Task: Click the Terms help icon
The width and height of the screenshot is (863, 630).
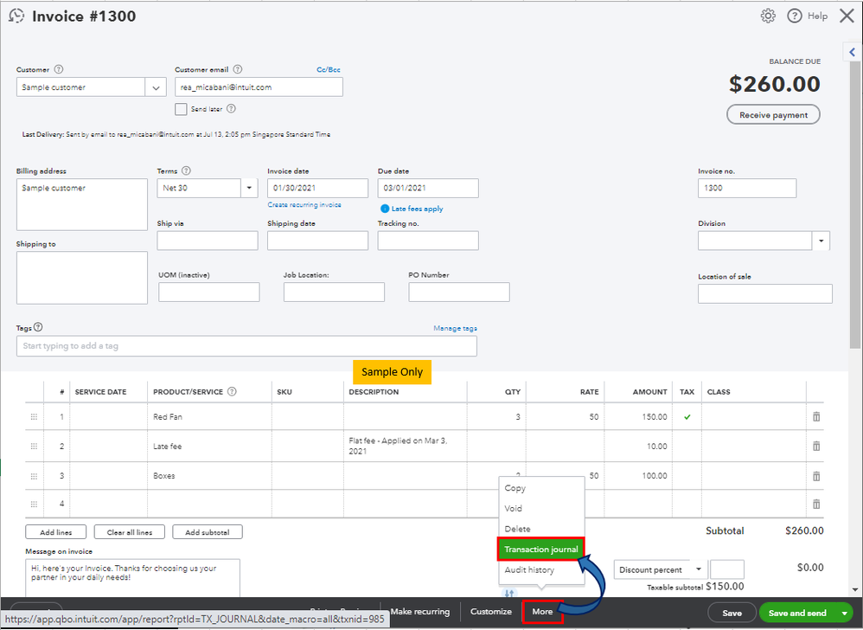Action: 186,170
